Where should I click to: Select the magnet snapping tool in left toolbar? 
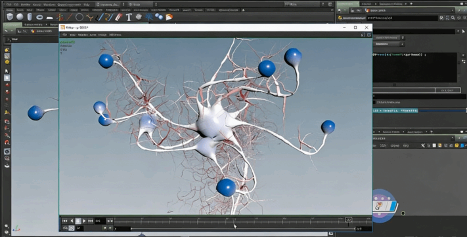click(7, 142)
